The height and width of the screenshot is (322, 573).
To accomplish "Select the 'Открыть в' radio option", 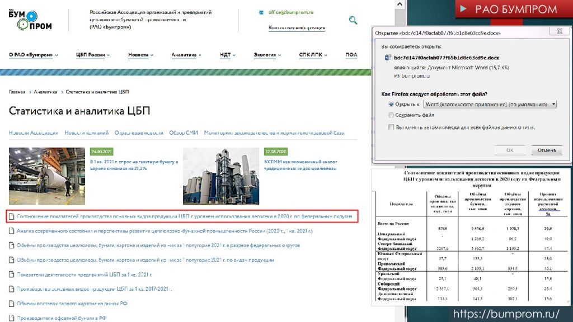I will coord(391,104).
